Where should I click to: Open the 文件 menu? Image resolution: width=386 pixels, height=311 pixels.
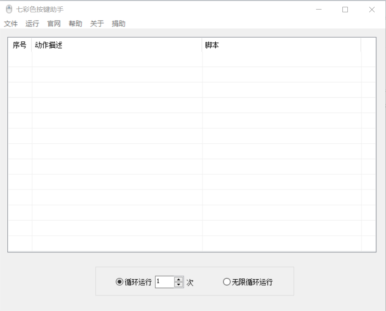pos(11,24)
